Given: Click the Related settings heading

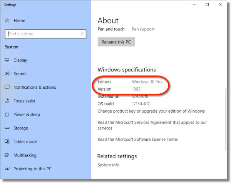Looking at the screenshot, I should tap(117, 156).
